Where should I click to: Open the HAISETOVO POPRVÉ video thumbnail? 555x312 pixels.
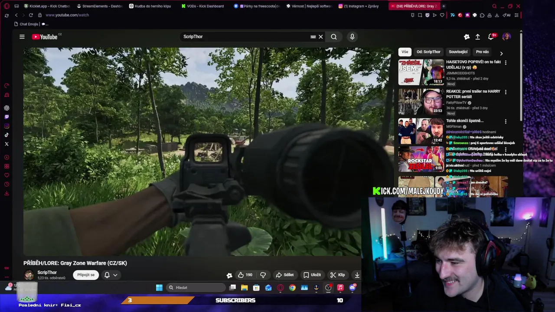point(421,72)
